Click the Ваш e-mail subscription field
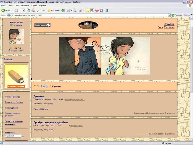193x145 pixels. 13,136
